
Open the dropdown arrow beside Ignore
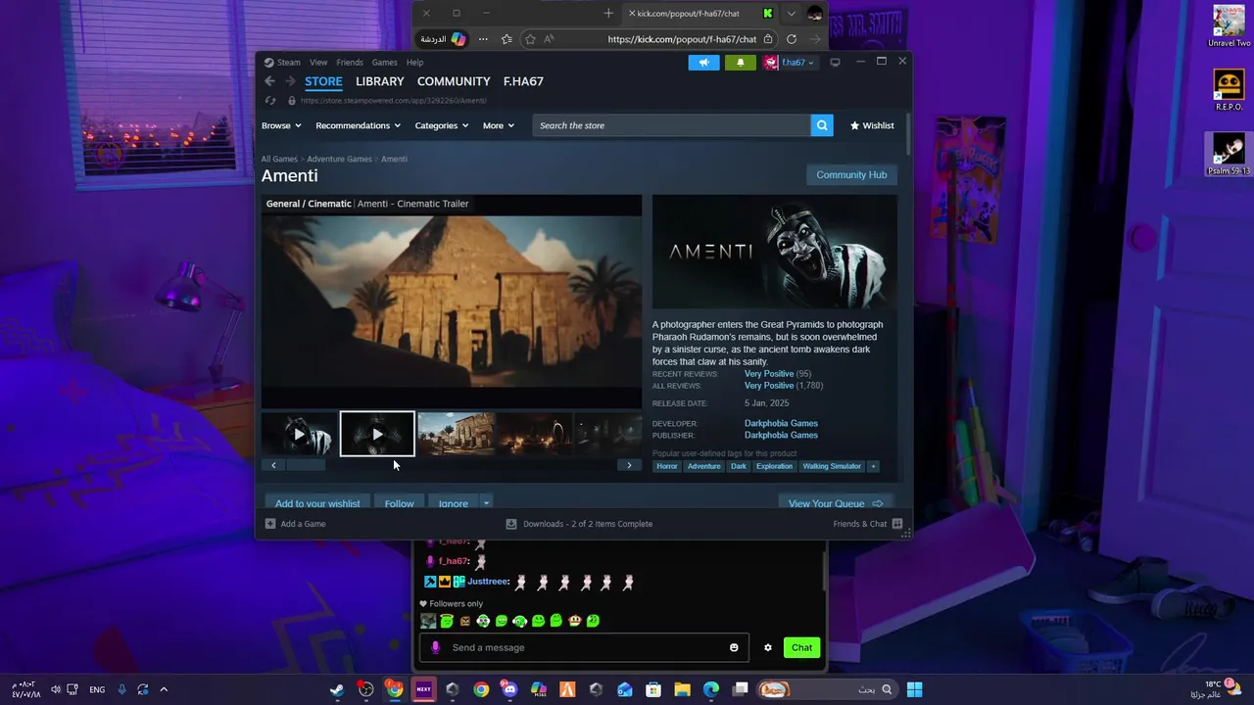(486, 503)
